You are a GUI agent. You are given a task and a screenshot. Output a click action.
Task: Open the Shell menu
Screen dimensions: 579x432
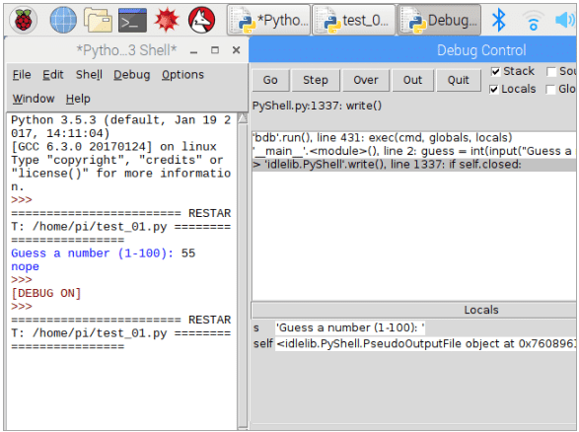coord(89,75)
